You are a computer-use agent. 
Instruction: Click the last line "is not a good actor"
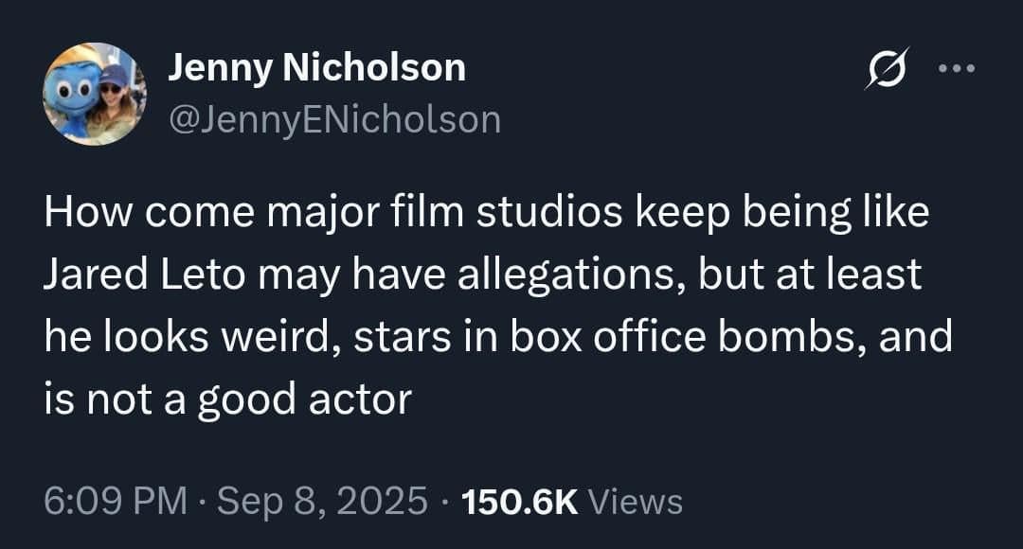pyautogui.click(x=227, y=399)
